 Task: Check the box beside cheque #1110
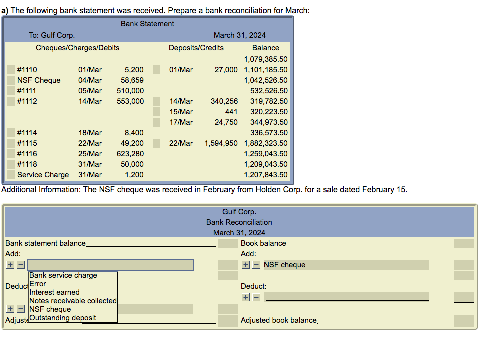tap(11, 69)
